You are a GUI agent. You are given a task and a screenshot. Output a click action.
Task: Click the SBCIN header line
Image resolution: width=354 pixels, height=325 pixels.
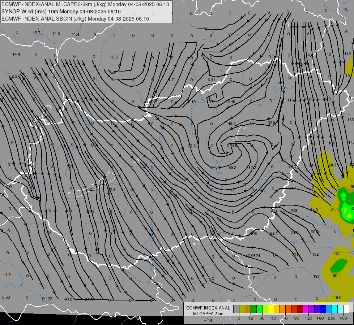[x=75, y=19]
